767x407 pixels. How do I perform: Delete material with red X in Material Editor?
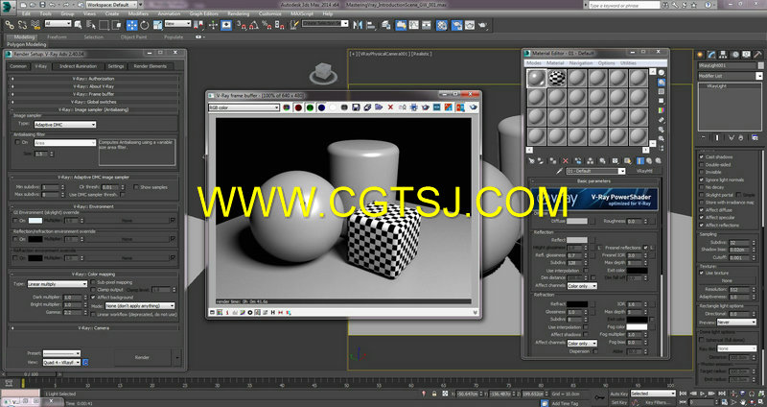click(566, 160)
